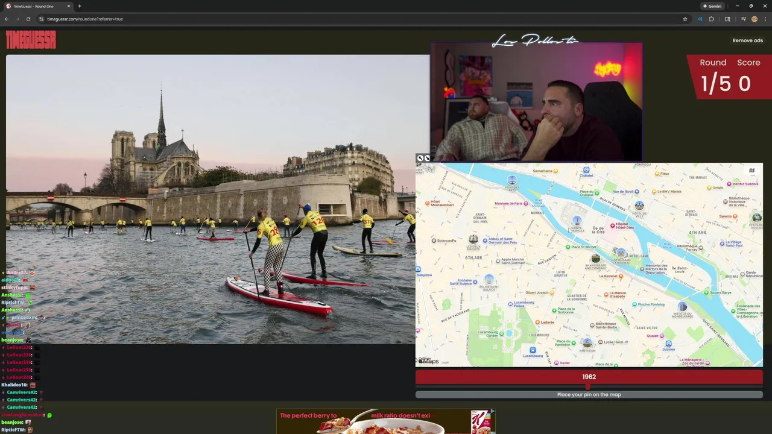772x434 pixels.
Task: Click chat username Khalidos16
Action: (x=14, y=385)
